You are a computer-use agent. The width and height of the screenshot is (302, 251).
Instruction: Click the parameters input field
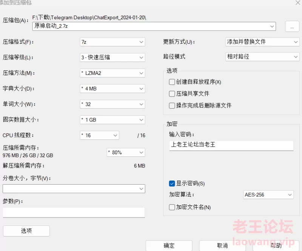pos(74,212)
